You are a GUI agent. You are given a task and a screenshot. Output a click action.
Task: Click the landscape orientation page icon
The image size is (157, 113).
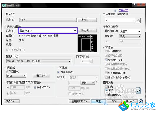(x=138, y=90)
